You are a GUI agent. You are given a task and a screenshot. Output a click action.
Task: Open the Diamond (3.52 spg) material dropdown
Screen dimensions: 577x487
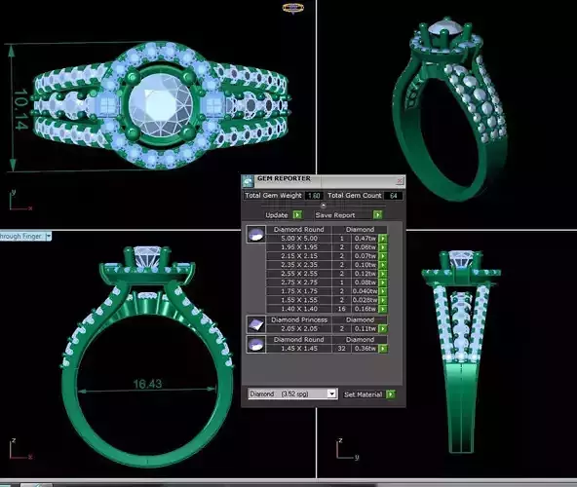tap(331, 393)
